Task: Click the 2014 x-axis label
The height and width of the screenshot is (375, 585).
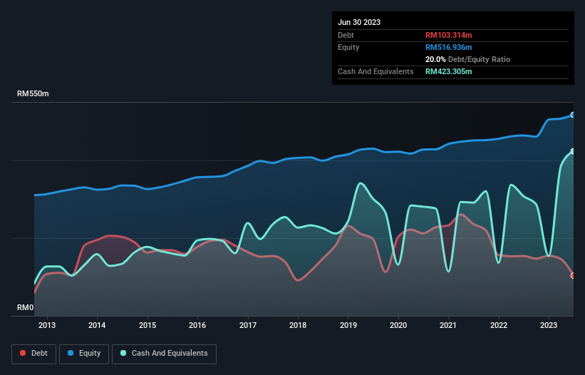Action: click(x=97, y=325)
